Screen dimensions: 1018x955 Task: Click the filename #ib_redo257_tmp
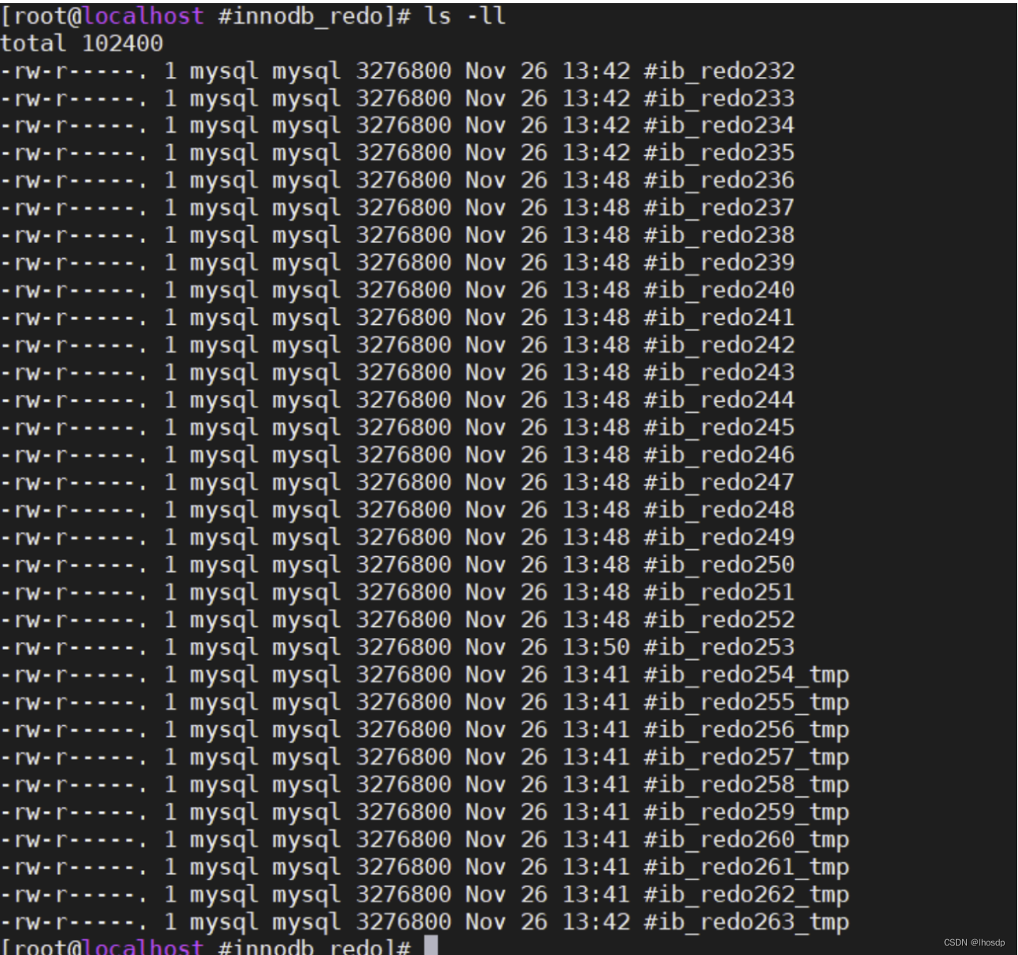747,758
